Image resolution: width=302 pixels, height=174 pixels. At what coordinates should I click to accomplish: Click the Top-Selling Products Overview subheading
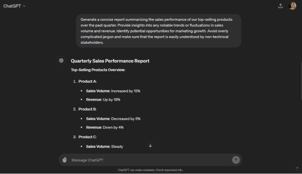[98, 70]
